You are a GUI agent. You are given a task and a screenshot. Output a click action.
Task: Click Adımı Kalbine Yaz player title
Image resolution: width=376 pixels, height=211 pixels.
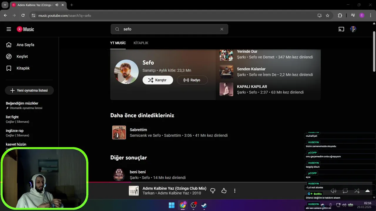coord(174,188)
